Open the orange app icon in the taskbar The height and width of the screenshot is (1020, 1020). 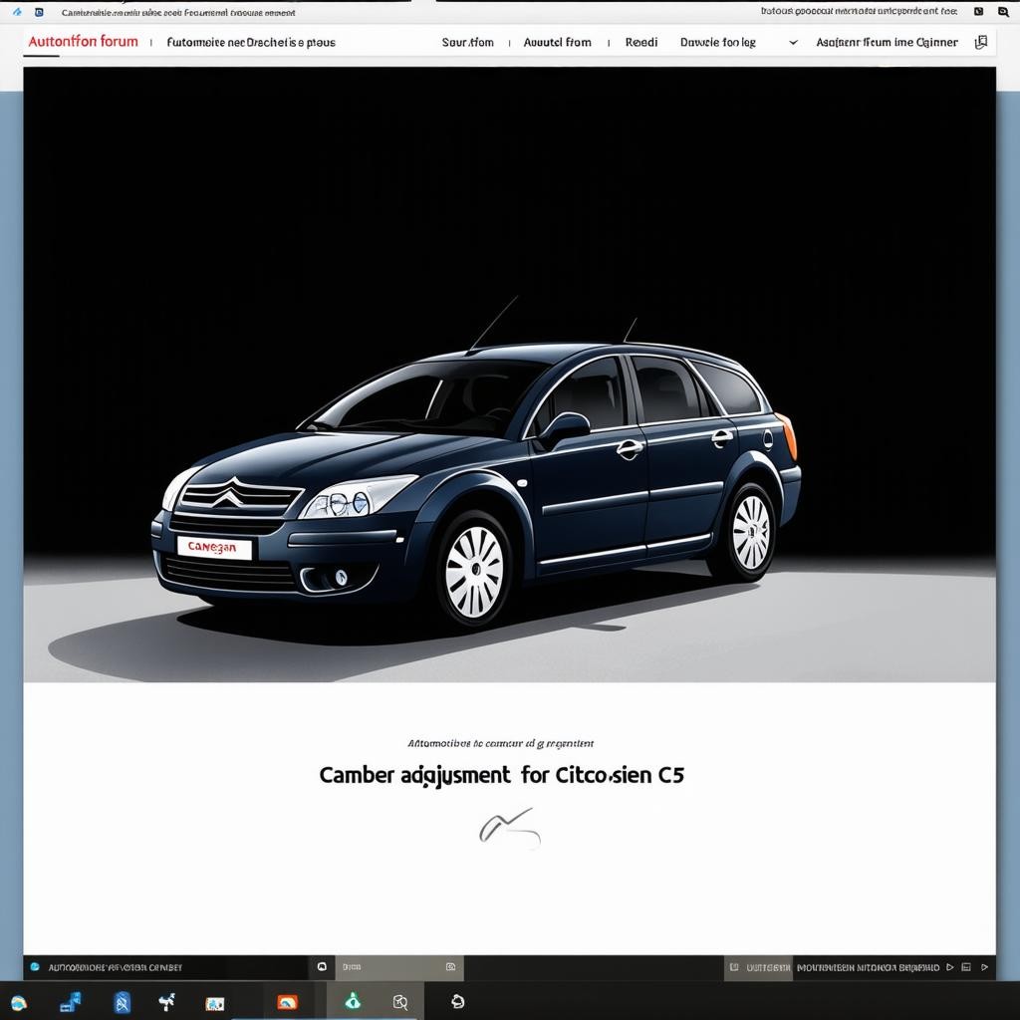pyautogui.click(x=287, y=1002)
